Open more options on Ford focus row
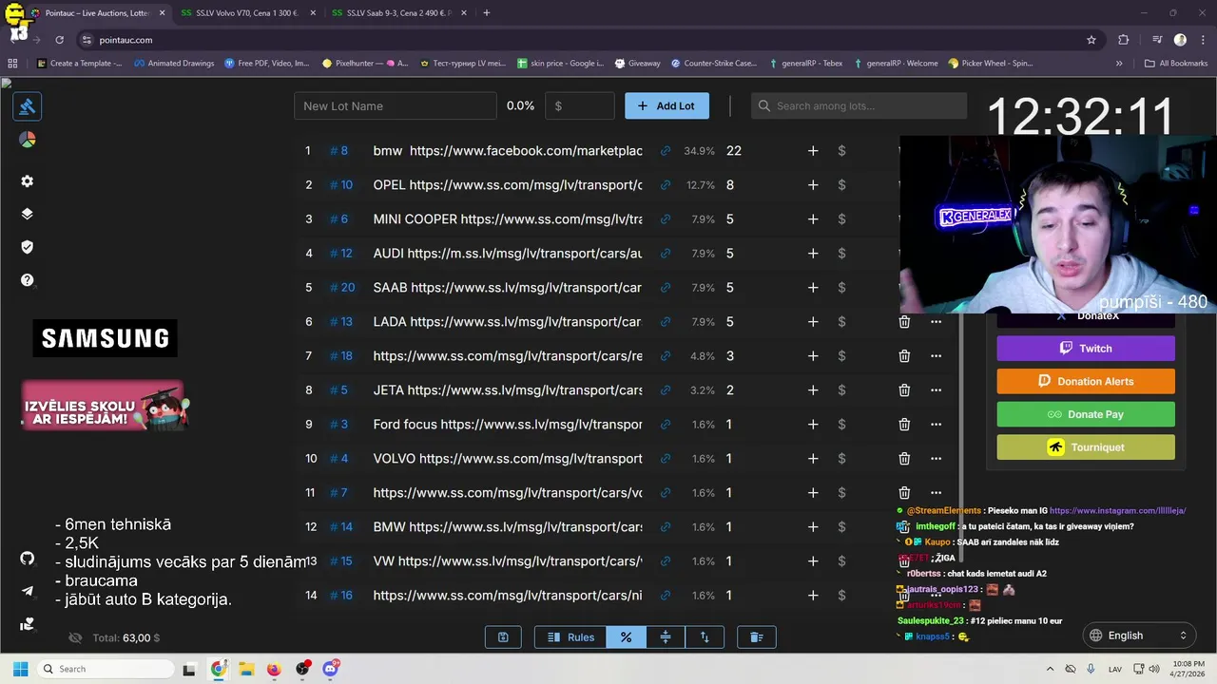Viewport: 1217px width, 684px height. [x=936, y=425]
